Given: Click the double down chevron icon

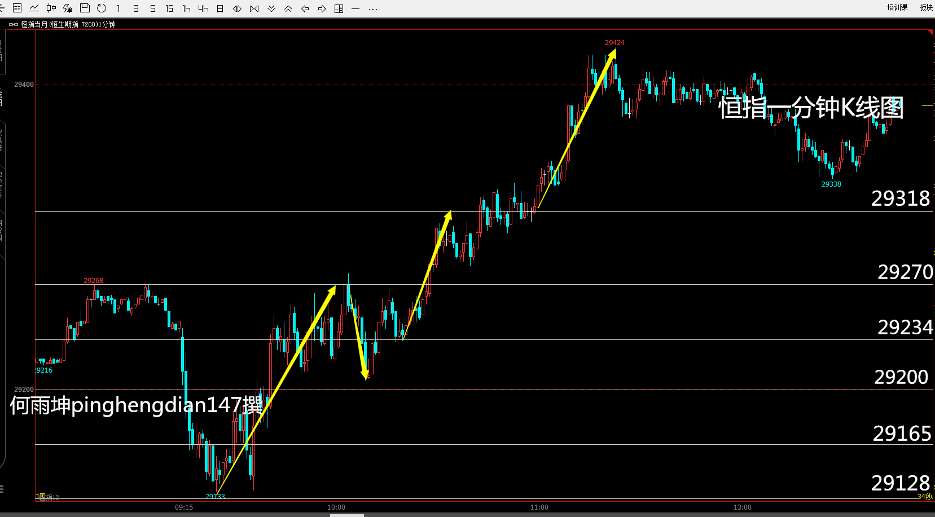Looking at the screenshot, I should pos(271,8).
